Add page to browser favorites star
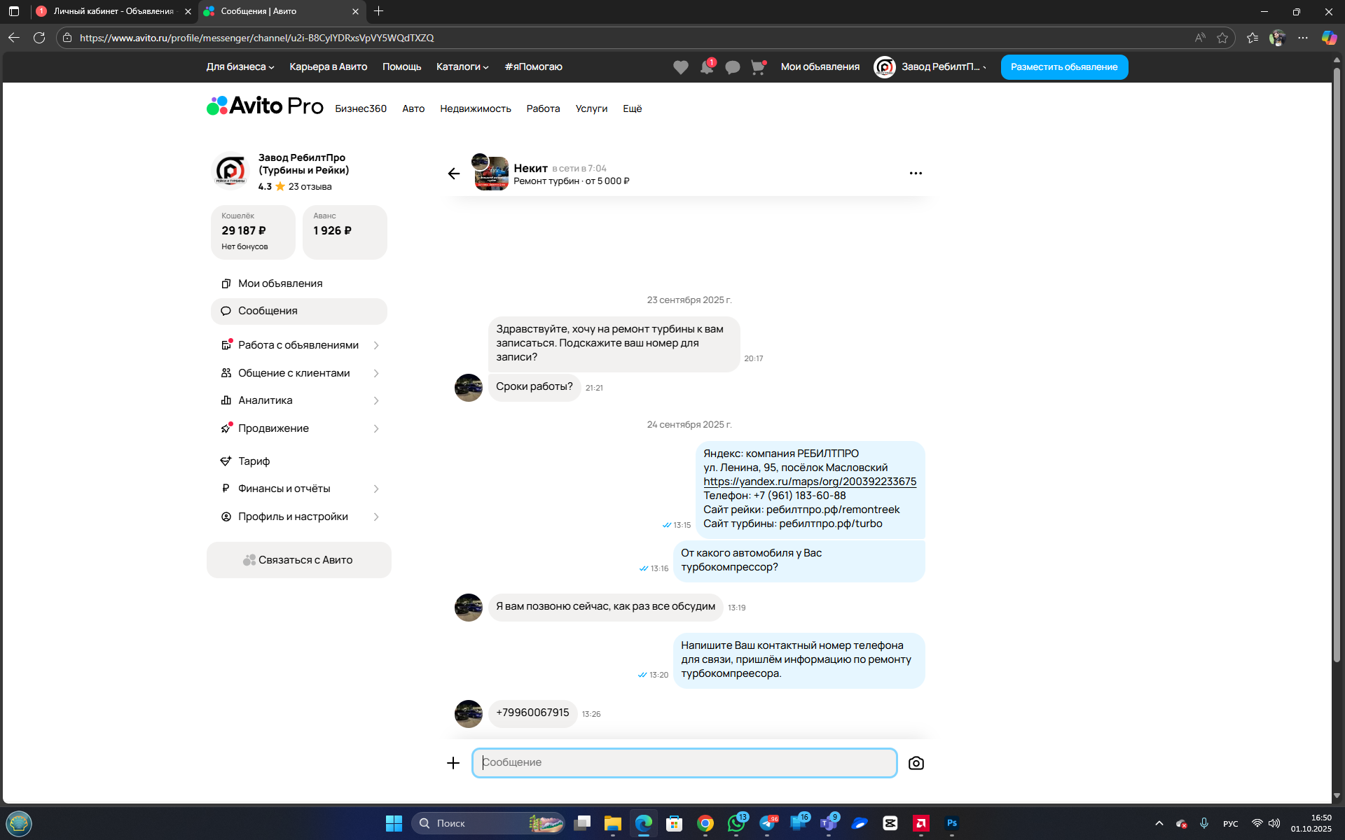Image resolution: width=1345 pixels, height=840 pixels. click(x=1222, y=38)
